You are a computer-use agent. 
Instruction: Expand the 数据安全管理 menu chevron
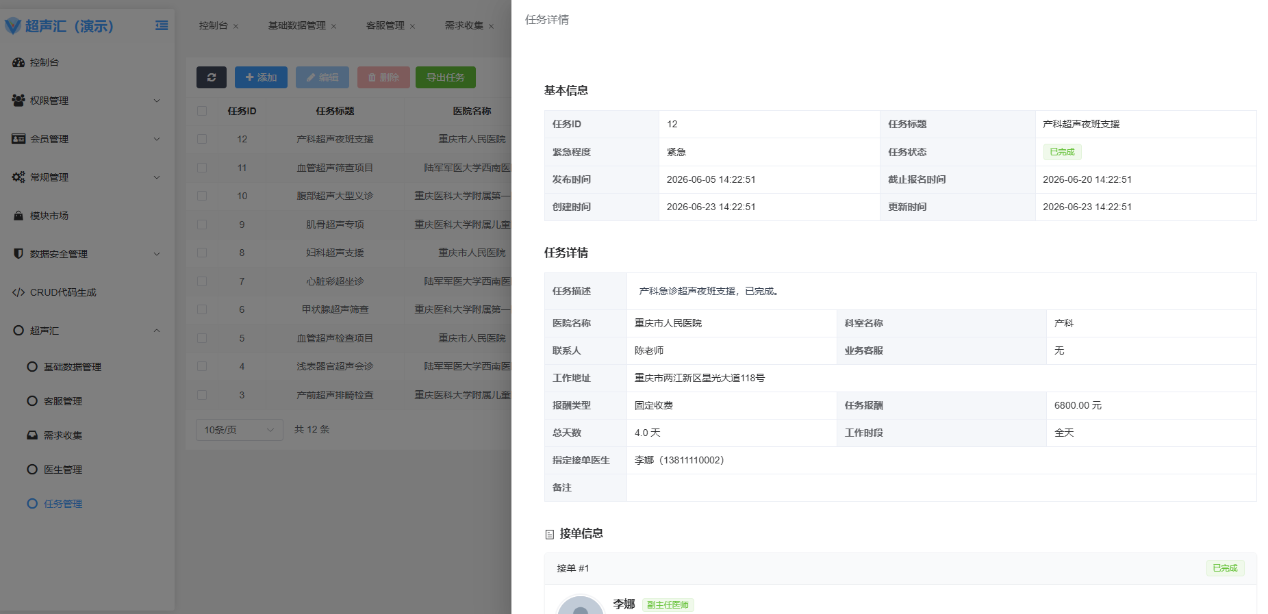(157, 254)
